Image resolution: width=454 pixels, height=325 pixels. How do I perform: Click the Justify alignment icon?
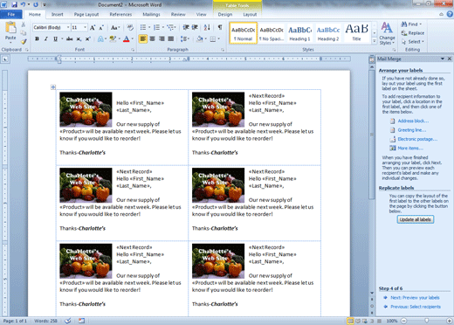(171, 38)
